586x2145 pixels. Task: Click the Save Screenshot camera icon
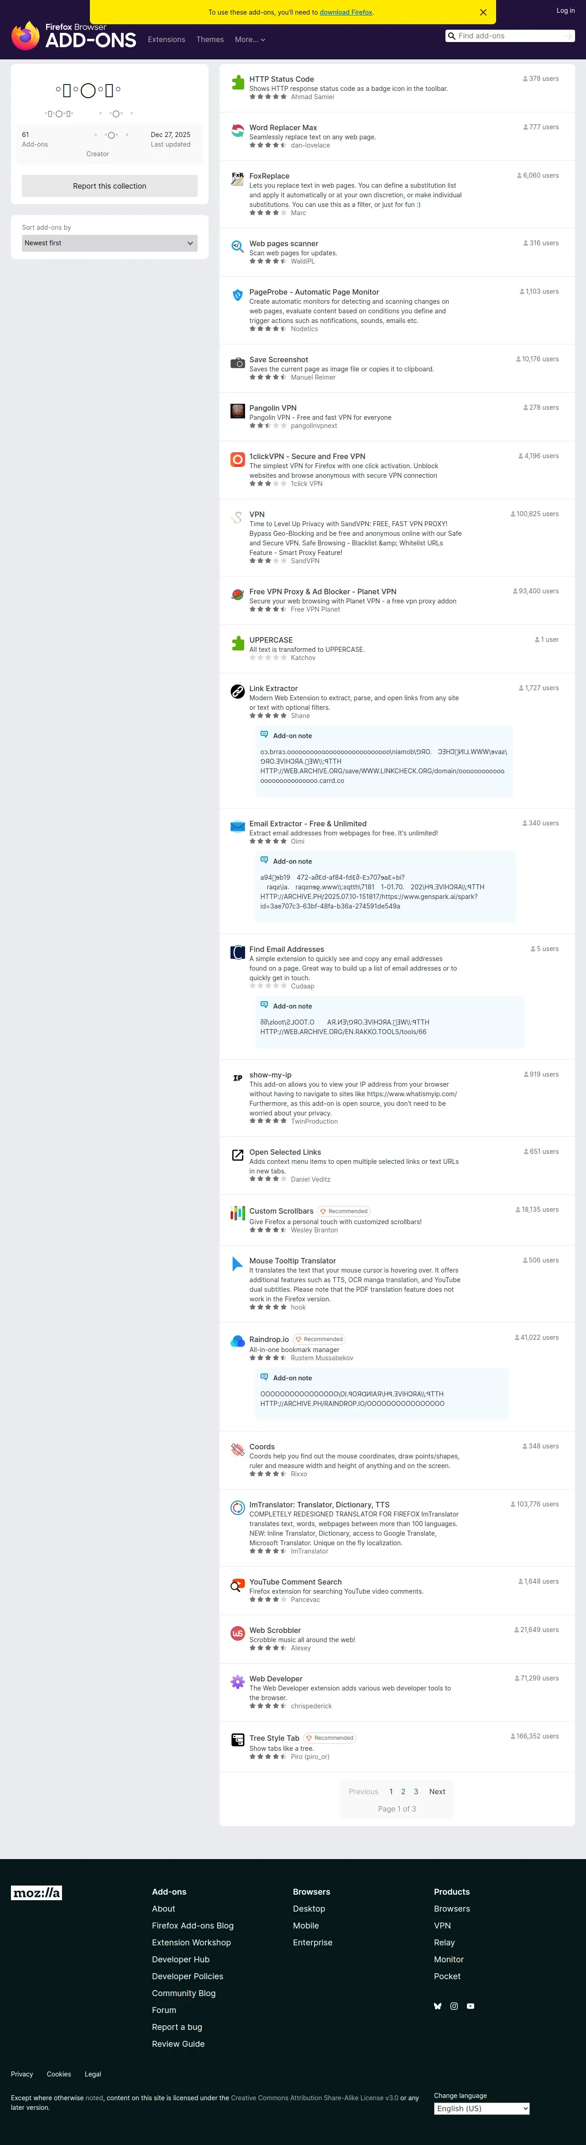[237, 362]
